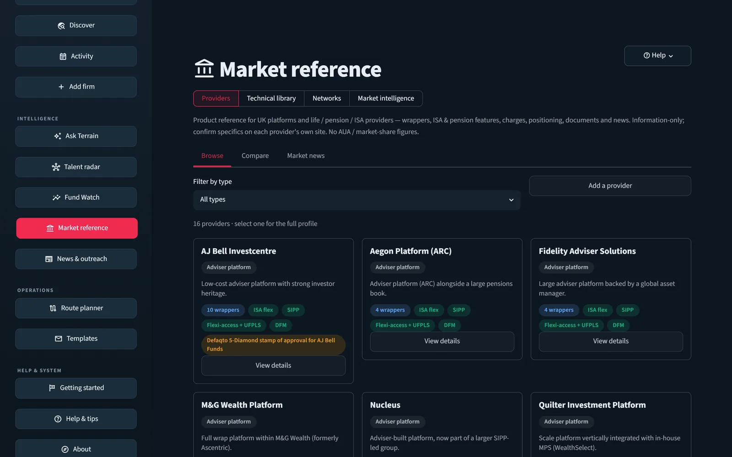
Task: Click the Activity calendar icon
Action: 63,56
